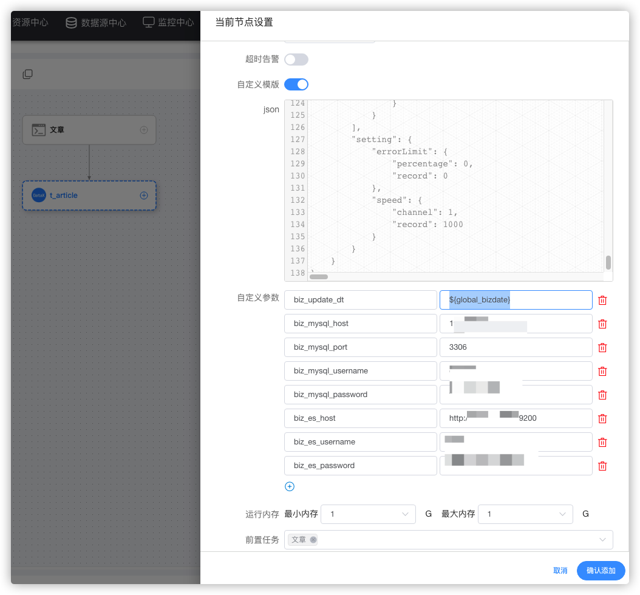This screenshot has height=595, width=640.
Task: Enable the 超时告警 switch
Action: [296, 59]
